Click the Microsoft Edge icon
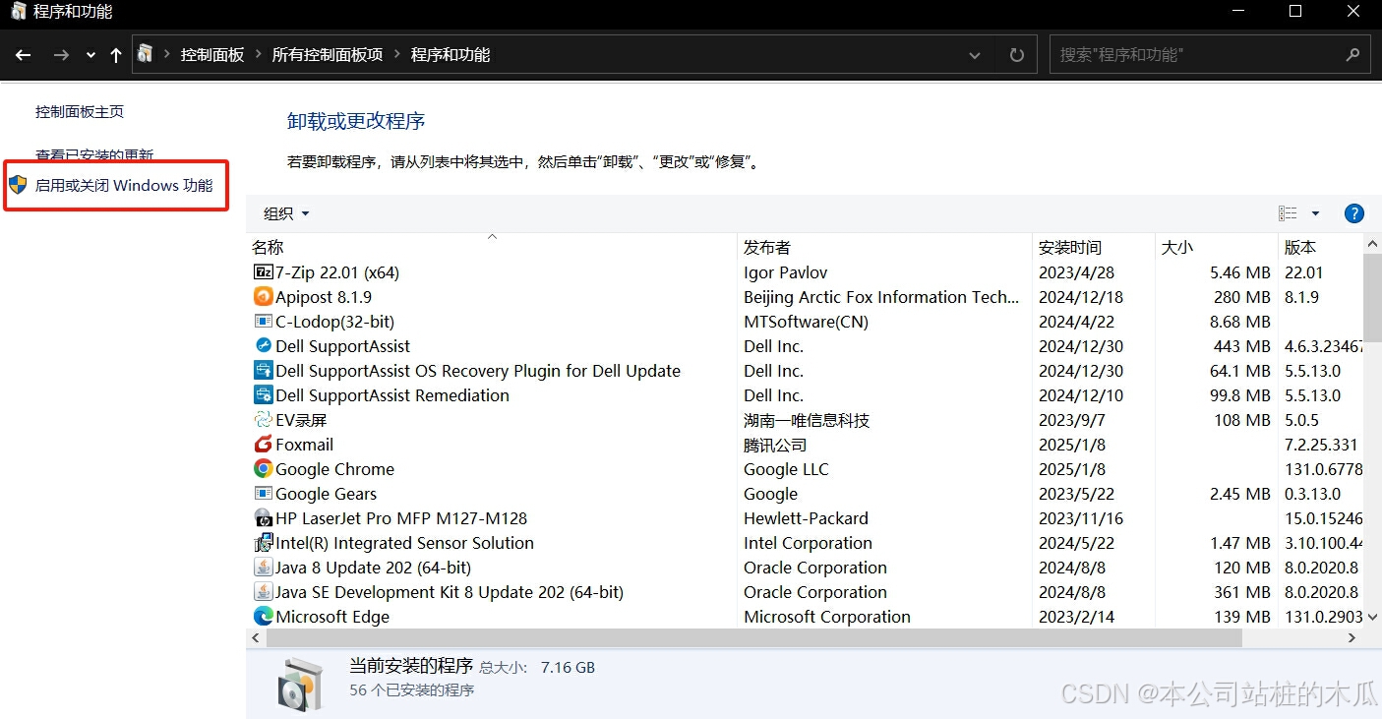 [263, 617]
